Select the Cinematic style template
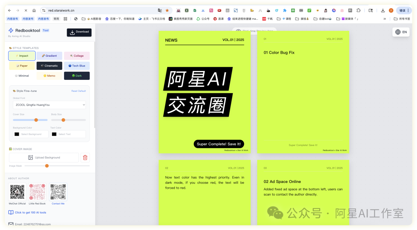Screen dimensions: 417x230 [x=49, y=66]
